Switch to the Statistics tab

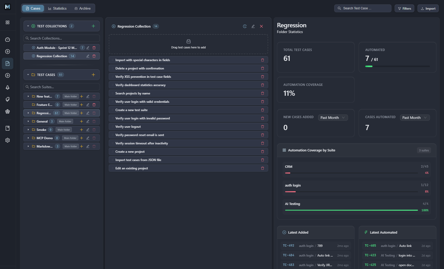point(57,8)
